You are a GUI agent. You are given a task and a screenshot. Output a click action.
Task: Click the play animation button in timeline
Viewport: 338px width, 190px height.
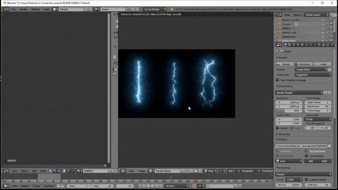153,186
